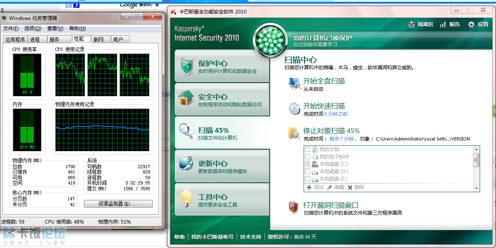Viewport: 496px width, 248px height.
Task: Toggle the 我的电子邮件 checkbox
Action: point(307,157)
